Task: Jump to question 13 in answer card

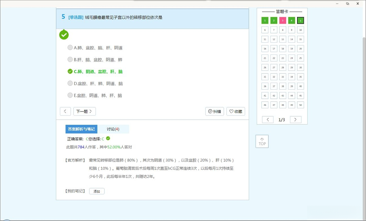Action: [x=283, y=39]
